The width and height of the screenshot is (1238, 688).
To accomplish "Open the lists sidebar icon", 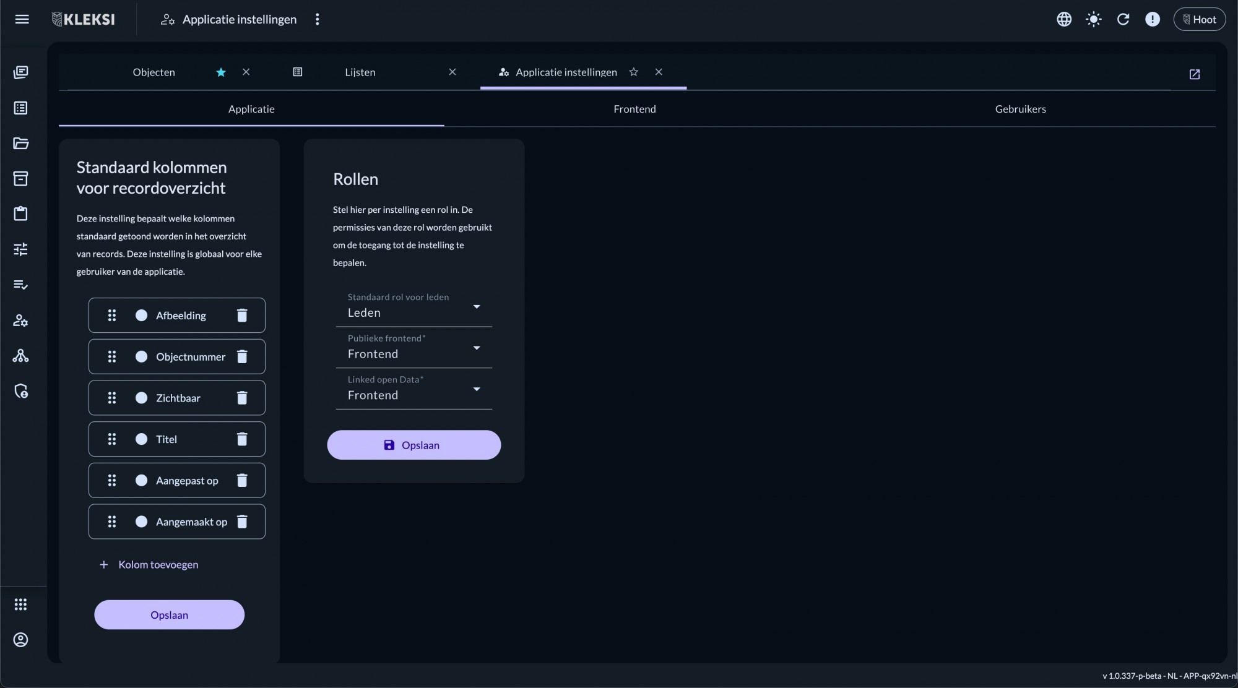I will click(x=20, y=108).
